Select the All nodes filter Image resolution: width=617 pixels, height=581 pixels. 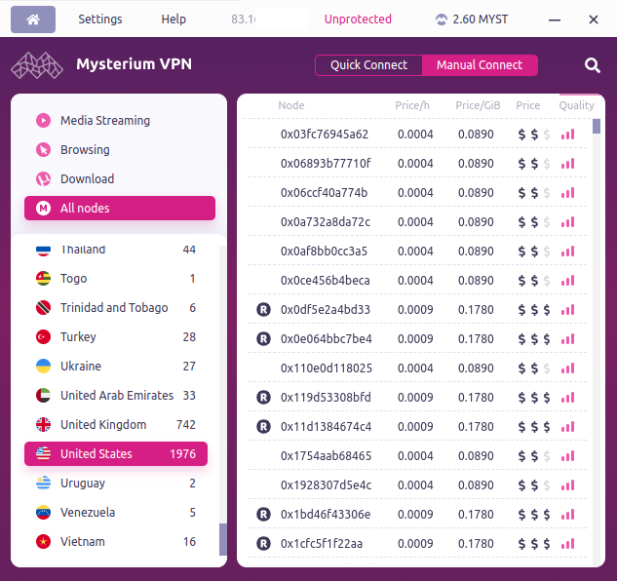pos(119,209)
